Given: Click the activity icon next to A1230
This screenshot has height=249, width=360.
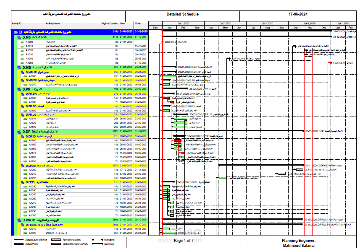Looking at the screenshot, I should (x=25, y=187).
